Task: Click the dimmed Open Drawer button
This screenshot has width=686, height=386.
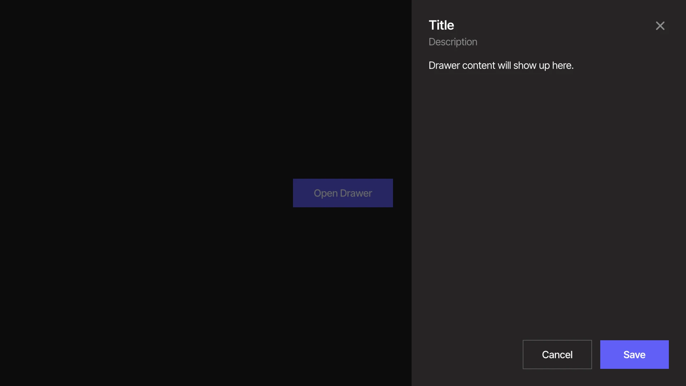Action: [343, 193]
